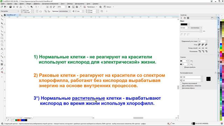Select the 'Страница 1' page tab

[28, 118]
